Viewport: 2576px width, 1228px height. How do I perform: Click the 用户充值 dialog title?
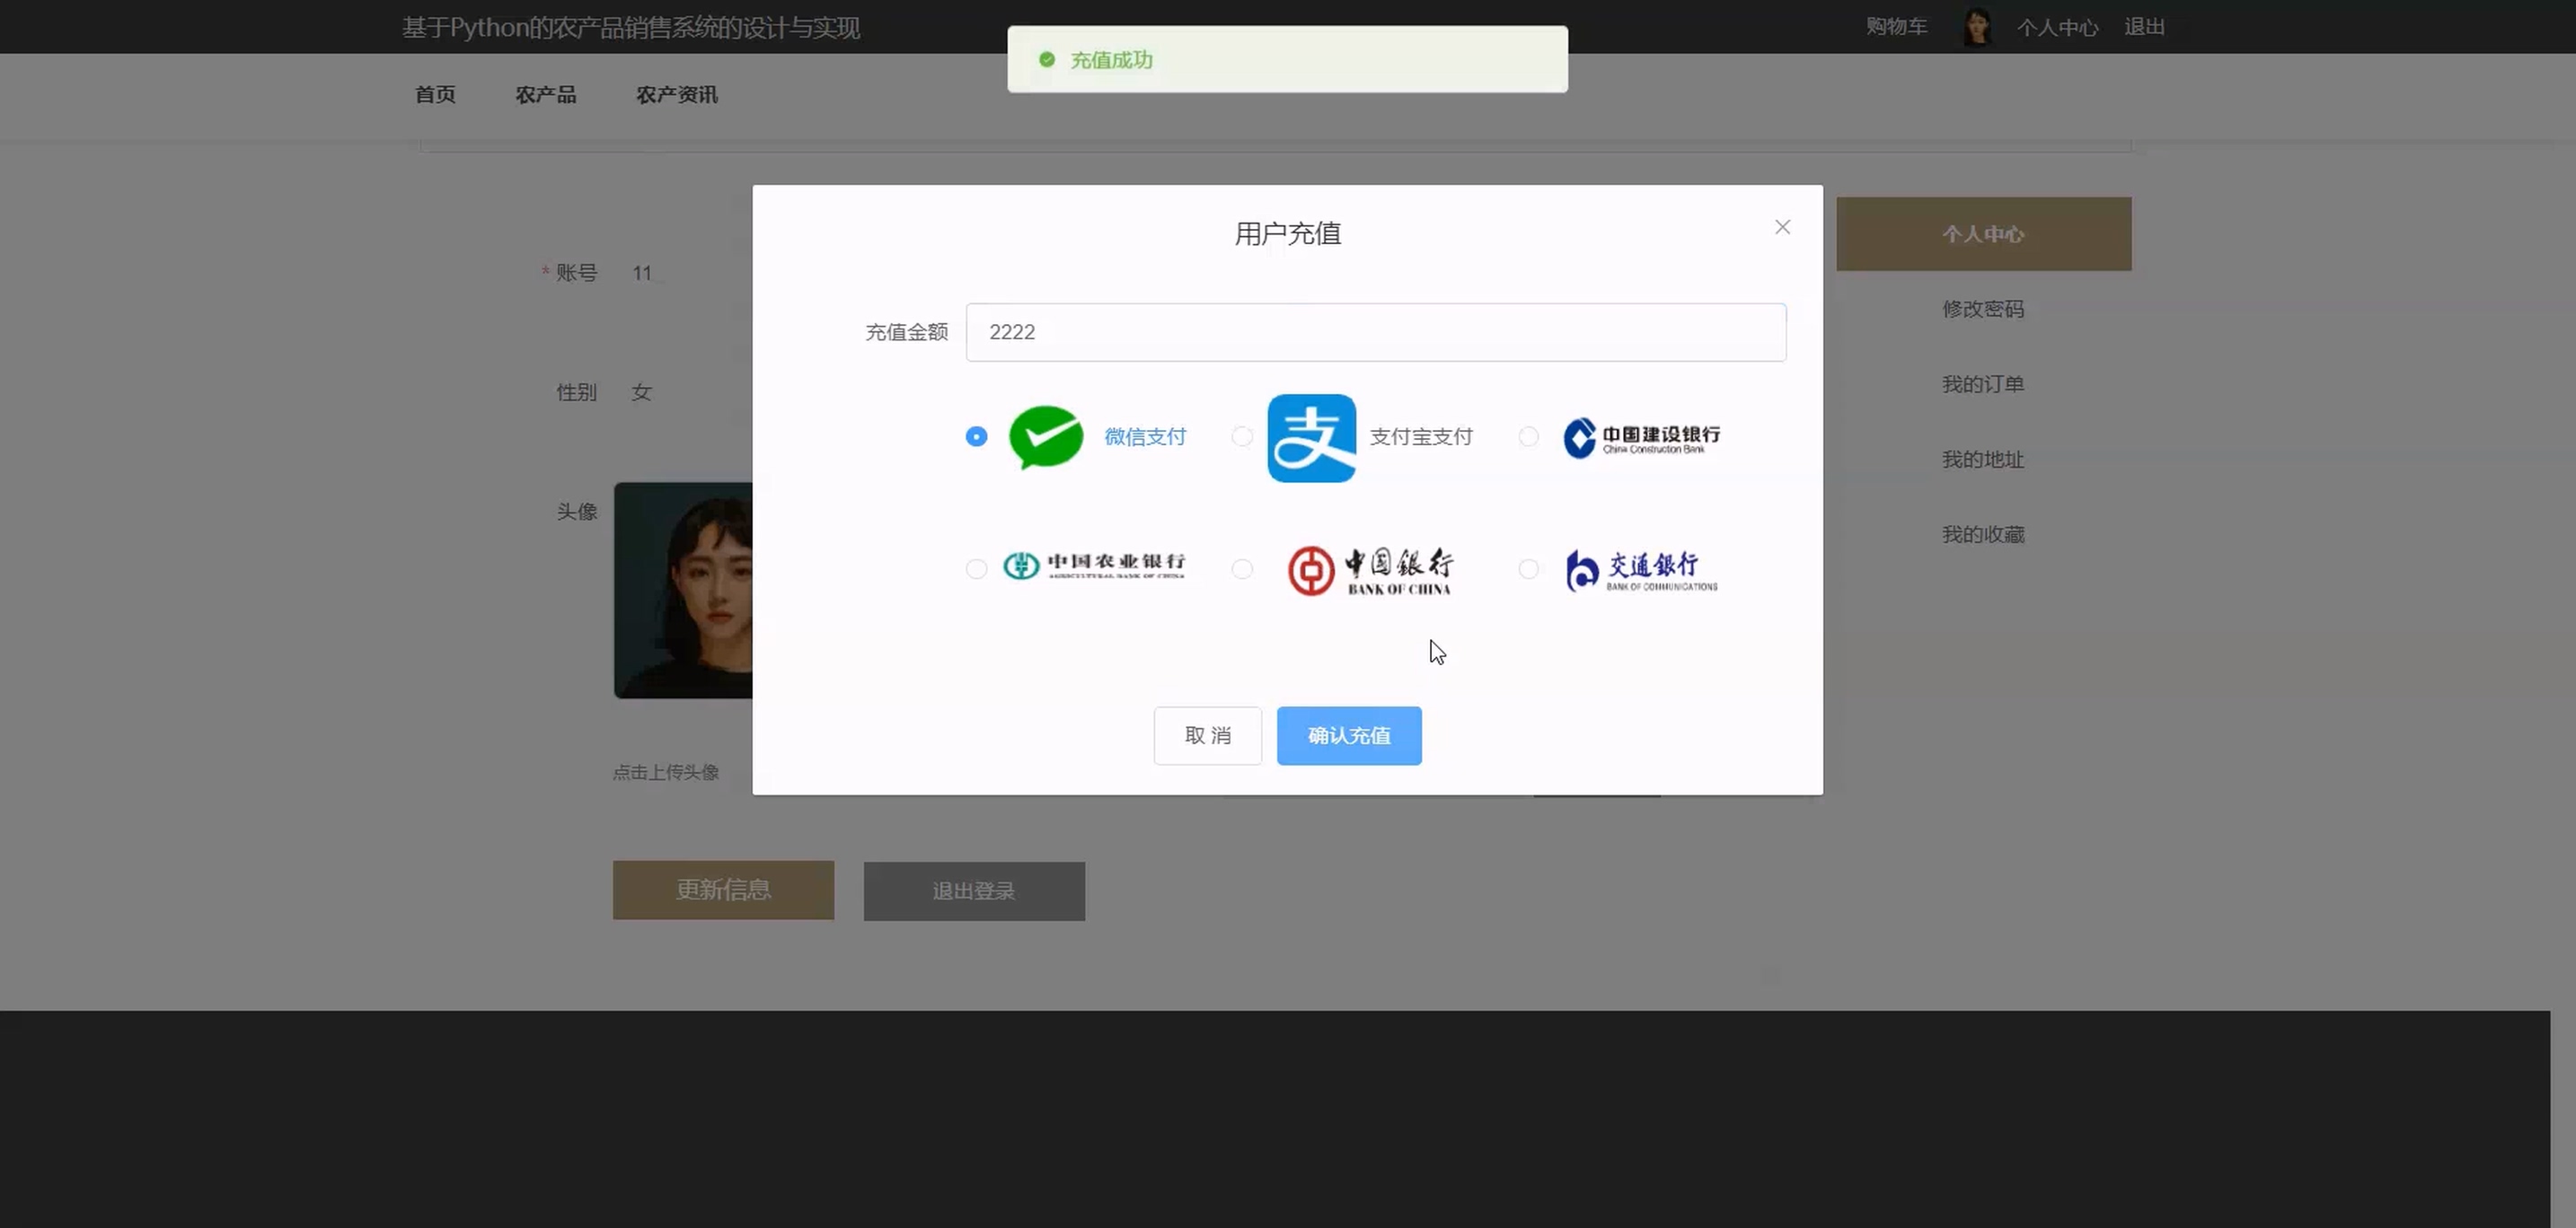(1287, 233)
